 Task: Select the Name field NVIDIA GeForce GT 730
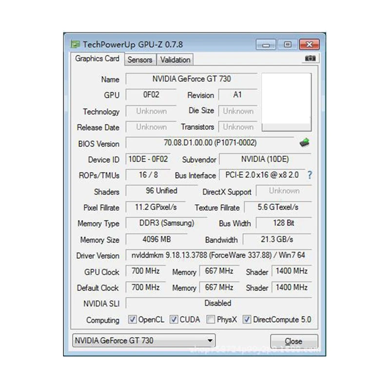click(192, 79)
